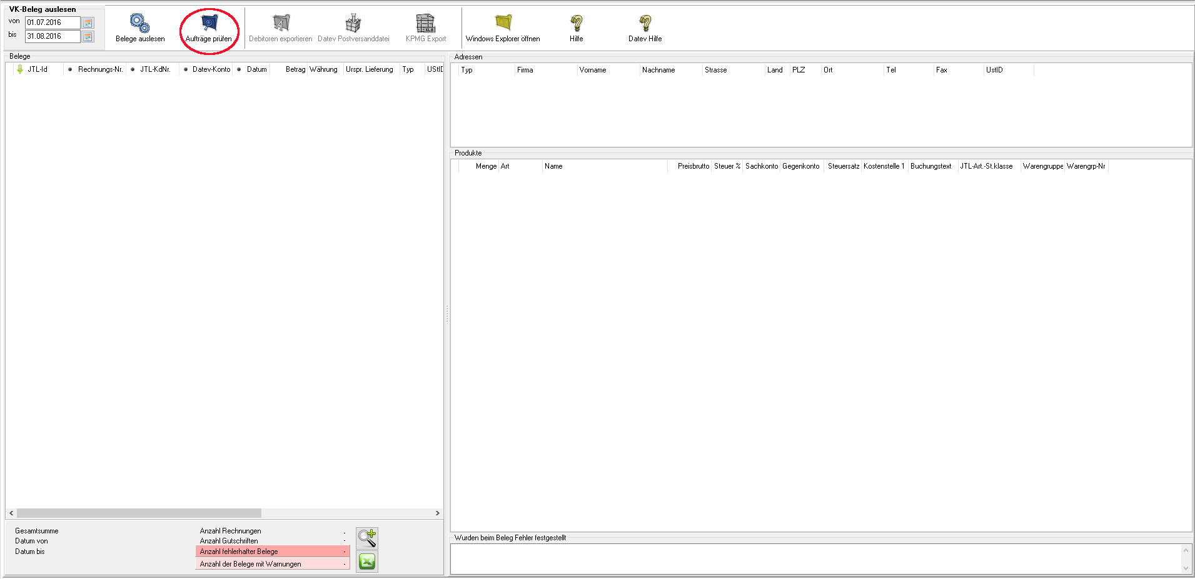Click the bis date input field
The width and height of the screenshot is (1195, 579).
point(52,37)
